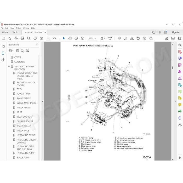Image resolution: width=183 pixels, height=183 pixels.
Task: Open Page Thumbnails panel icon
Action: tap(3, 47)
